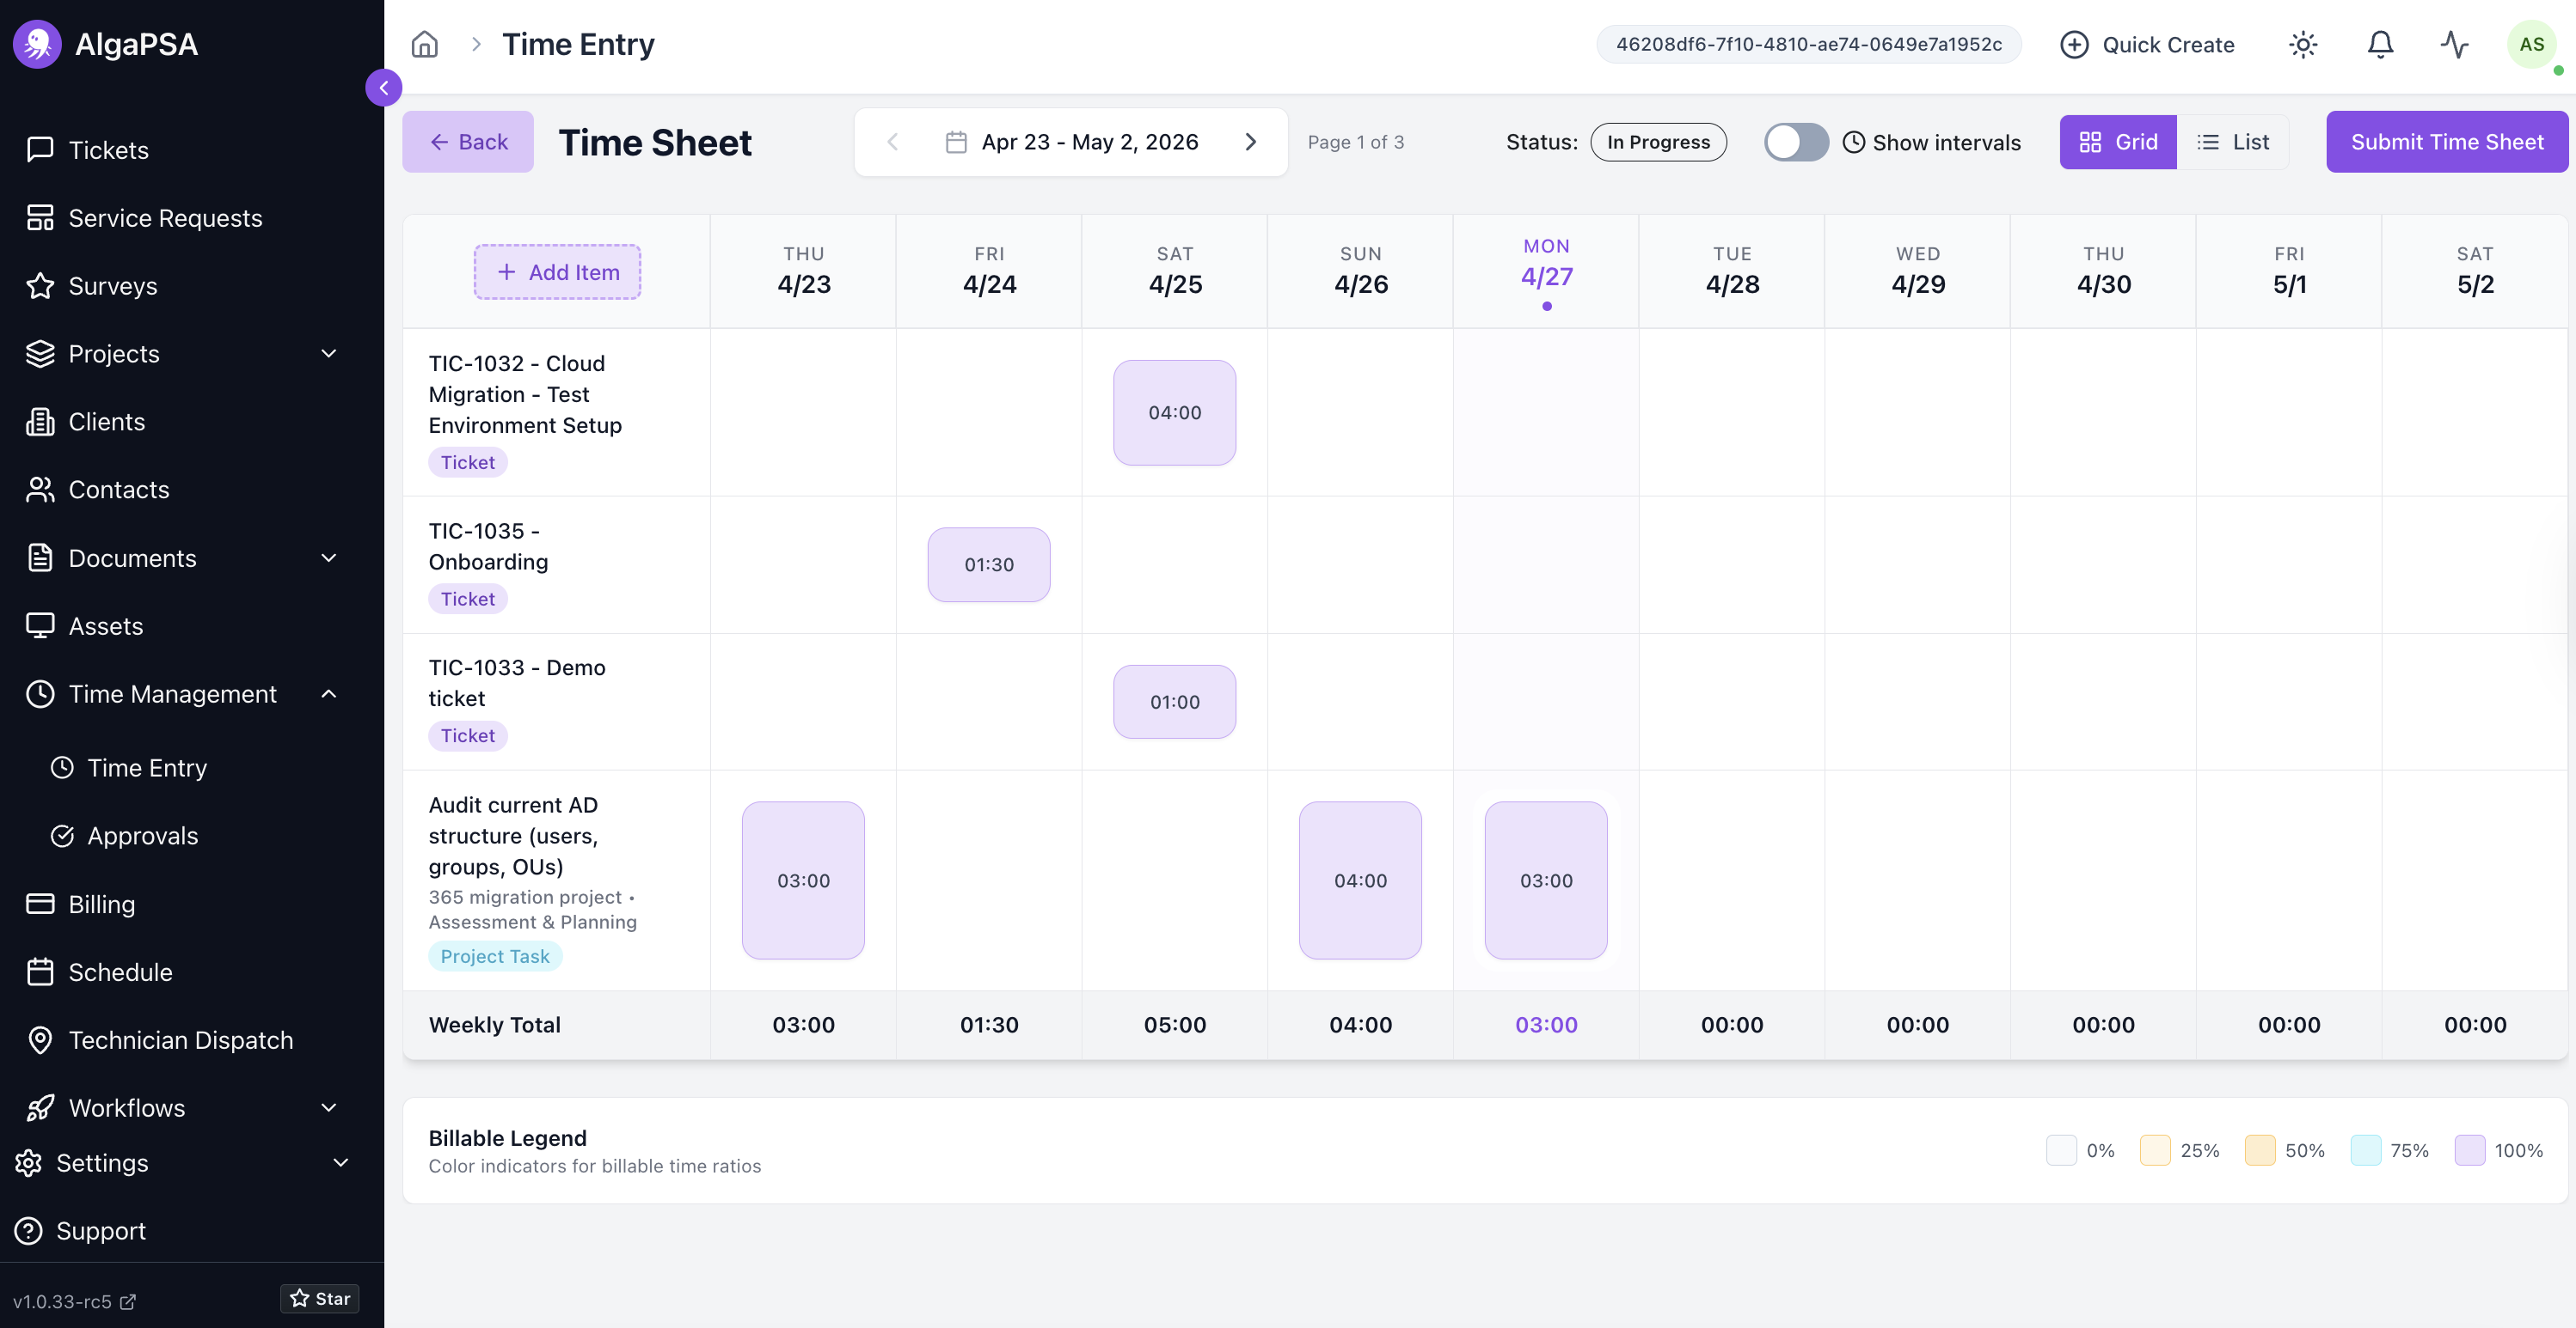Enable the Show intervals toggle
Viewport: 2576px width, 1328px height.
tap(1796, 142)
